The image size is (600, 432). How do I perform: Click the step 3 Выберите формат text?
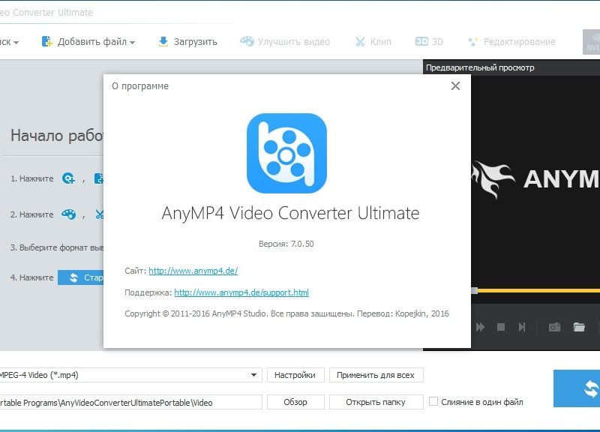[57, 247]
